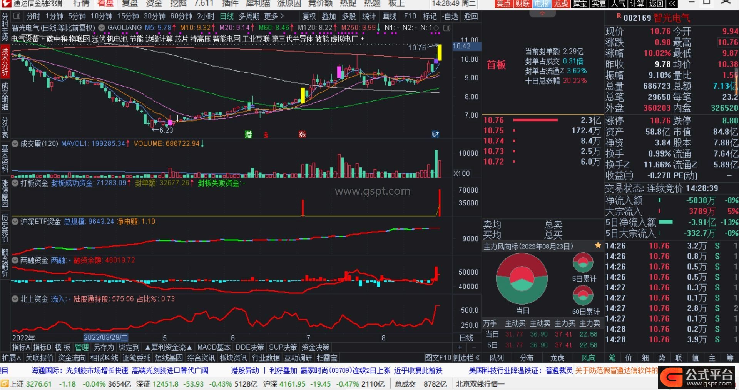Click the blue 财 marker on the chart
739x390 pixels.
[435, 134]
